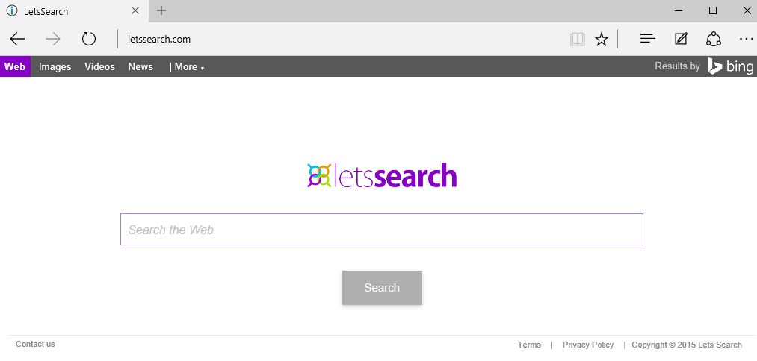Click 'Copyright © 2015 Lets Search' text
The height and width of the screenshot is (361, 757).
[687, 345]
